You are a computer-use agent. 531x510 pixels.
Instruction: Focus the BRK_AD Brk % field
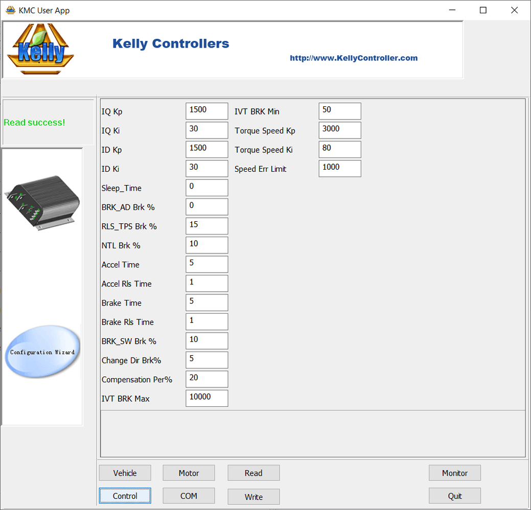tap(207, 207)
